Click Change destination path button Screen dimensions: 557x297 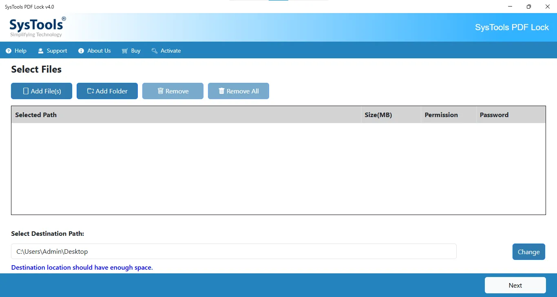(529, 252)
